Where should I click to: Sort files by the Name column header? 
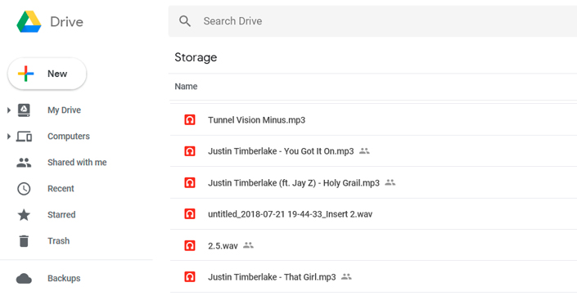186,87
